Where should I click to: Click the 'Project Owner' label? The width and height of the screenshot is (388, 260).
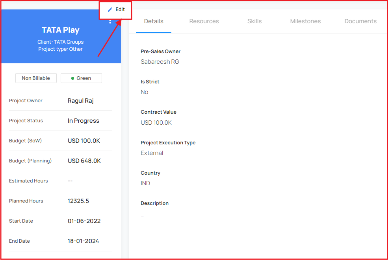(26, 101)
